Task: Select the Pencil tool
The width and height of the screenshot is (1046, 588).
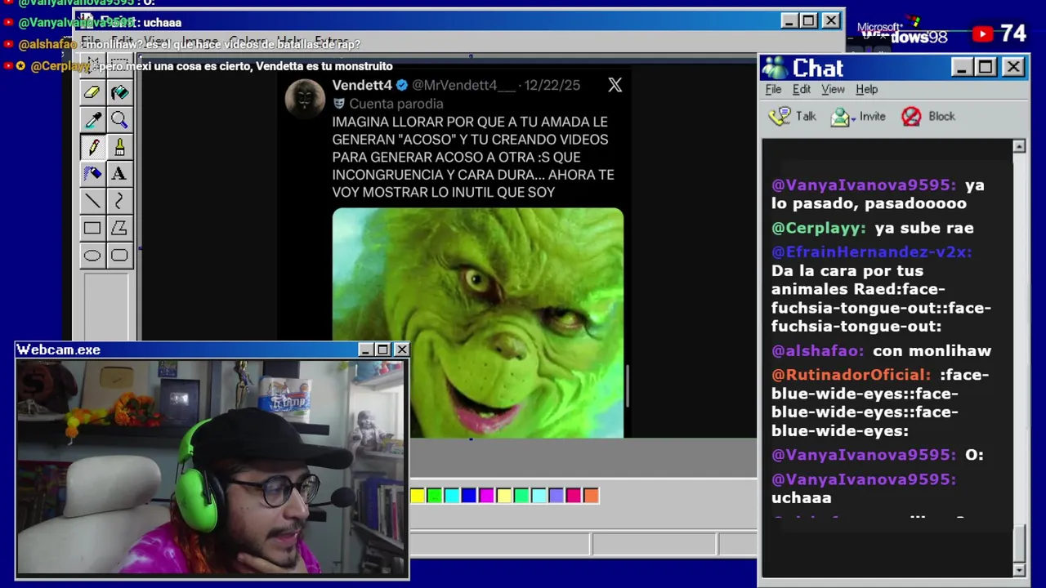Action: 92,147
